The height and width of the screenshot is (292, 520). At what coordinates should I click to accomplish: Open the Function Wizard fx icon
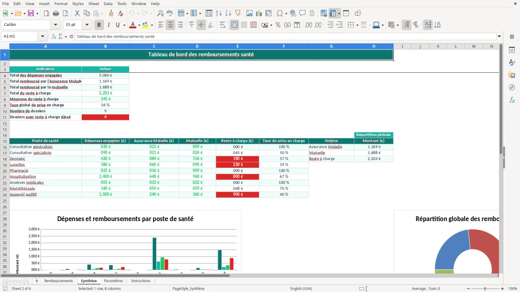(54, 36)
